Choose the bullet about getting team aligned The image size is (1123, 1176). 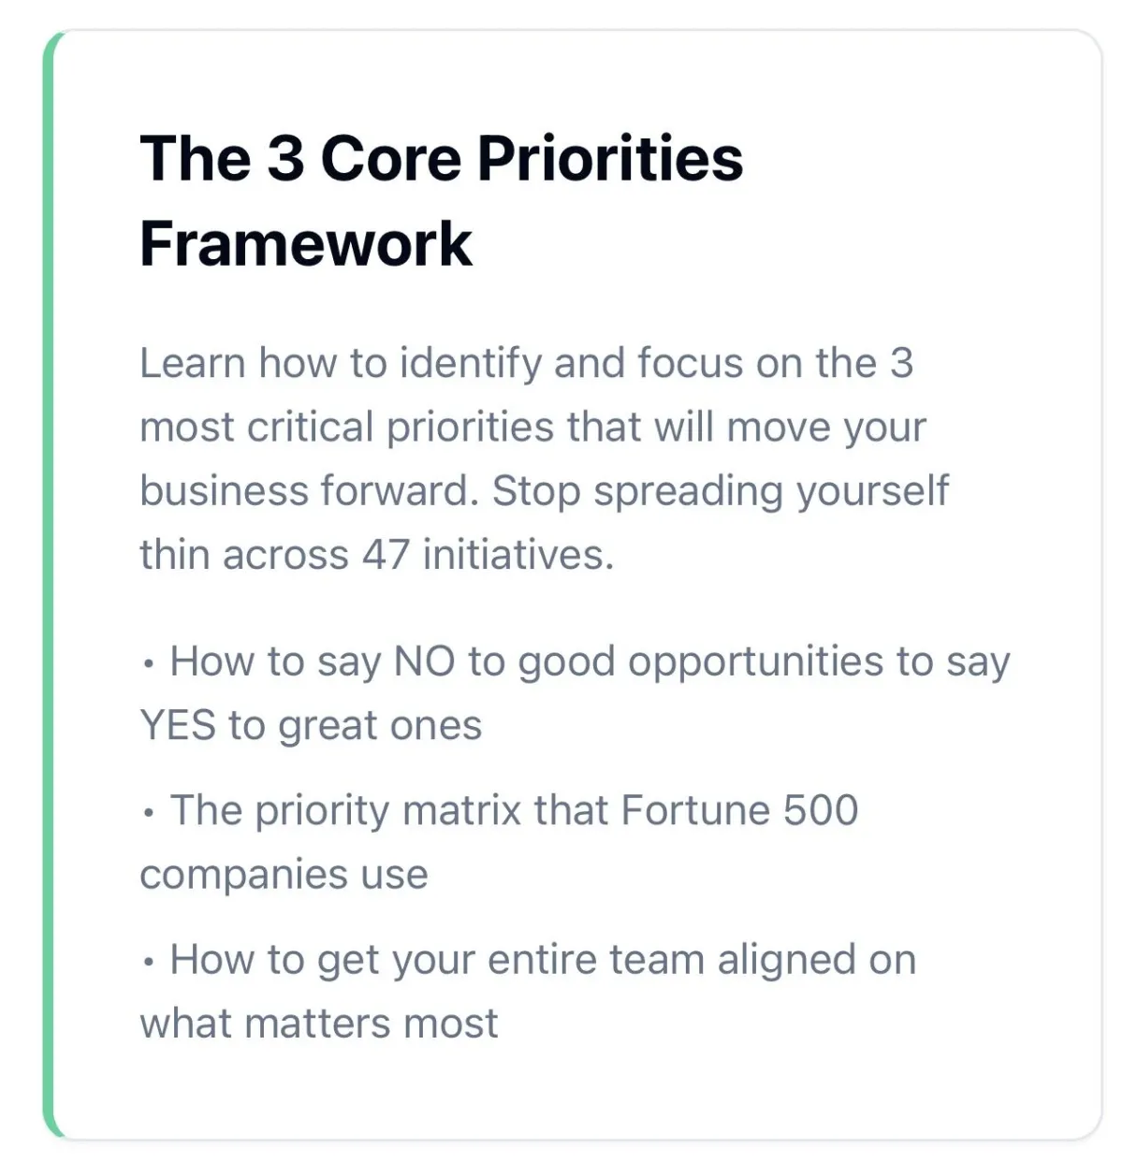[528, 991]
